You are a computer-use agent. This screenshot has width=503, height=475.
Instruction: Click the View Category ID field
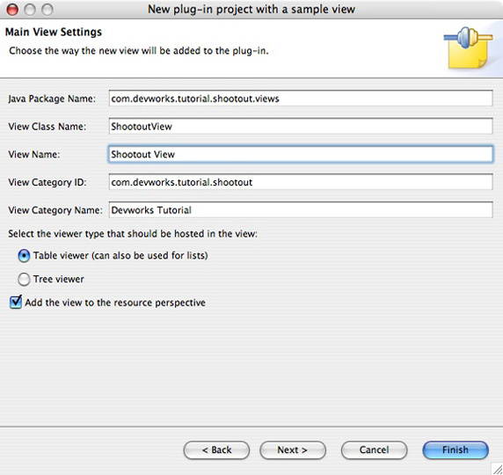click(x=301, y=182)
